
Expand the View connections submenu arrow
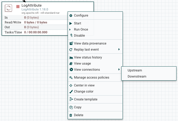pos(119,70)
